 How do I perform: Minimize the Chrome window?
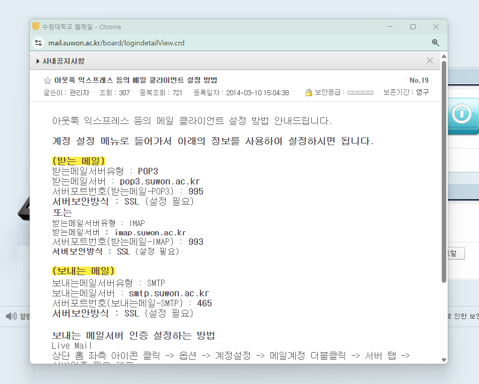389,27
